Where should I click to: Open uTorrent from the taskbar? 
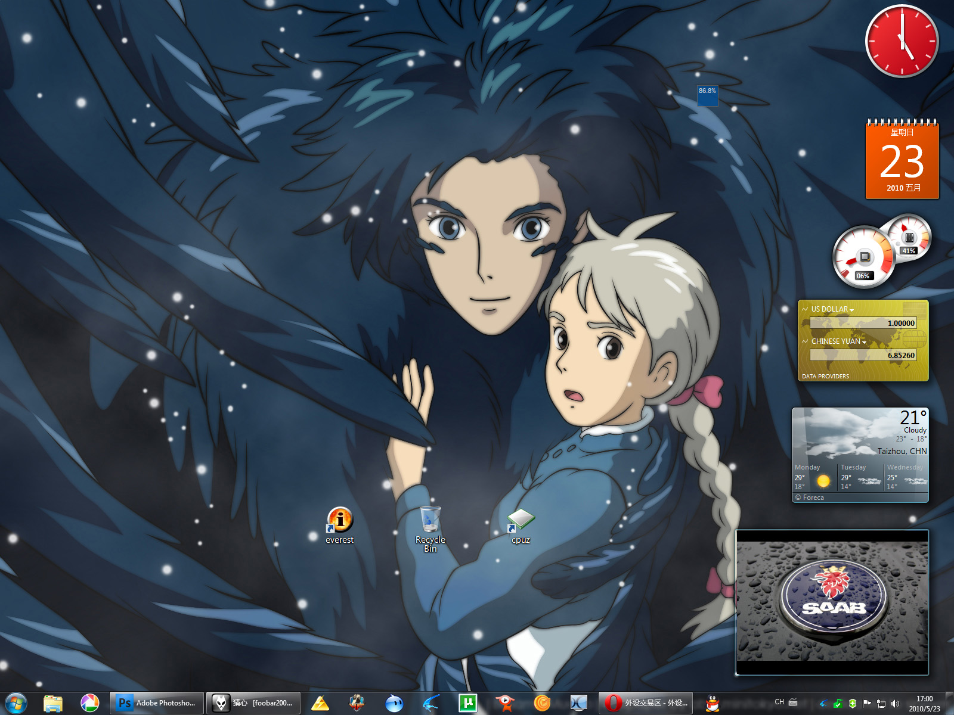(468, 703)
